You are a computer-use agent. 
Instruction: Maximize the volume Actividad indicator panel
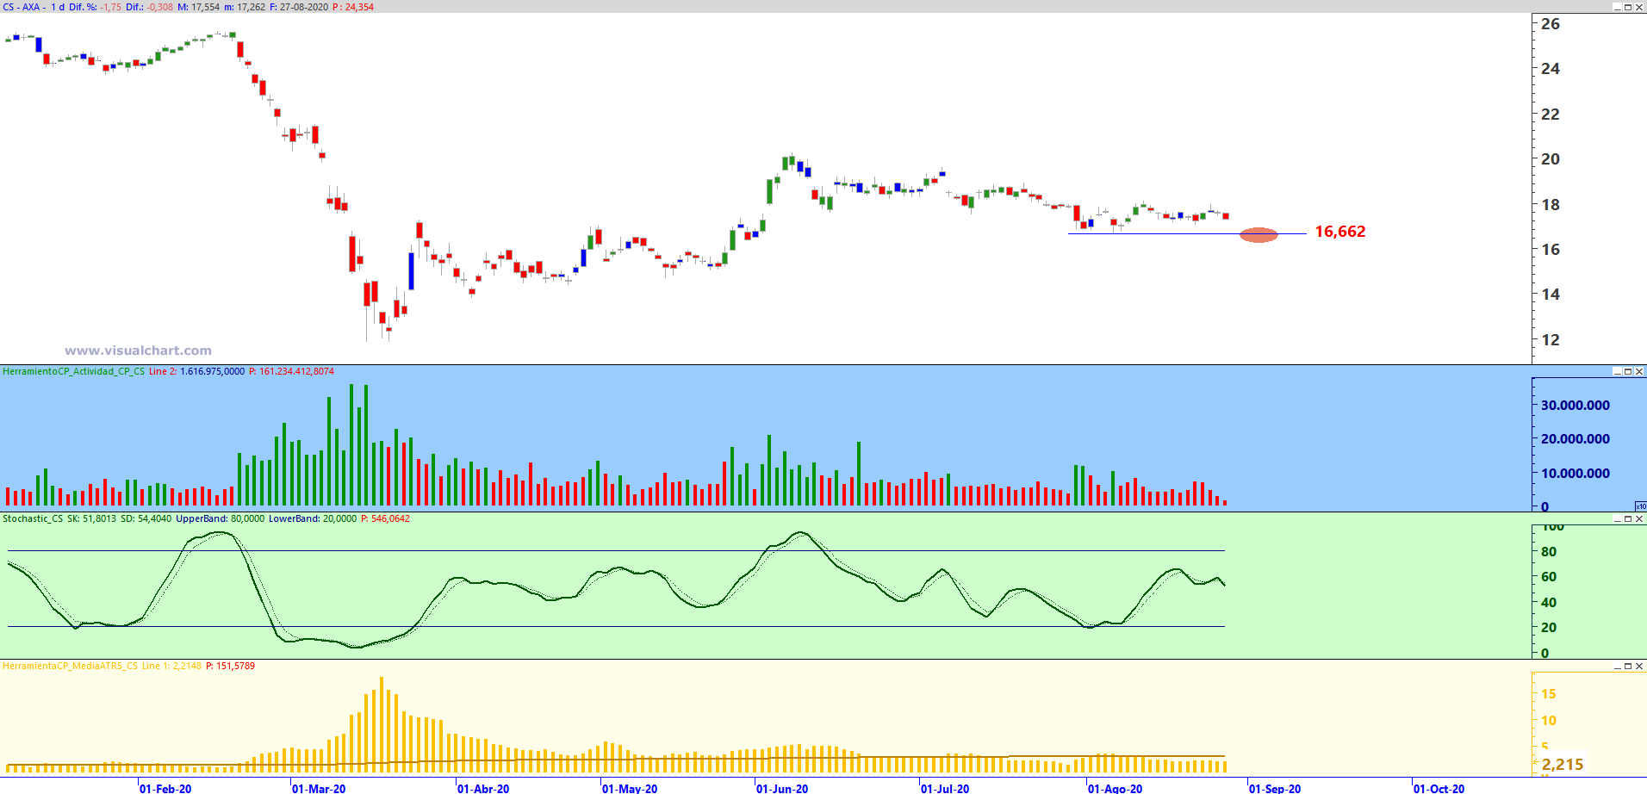tap(1628, 372)
